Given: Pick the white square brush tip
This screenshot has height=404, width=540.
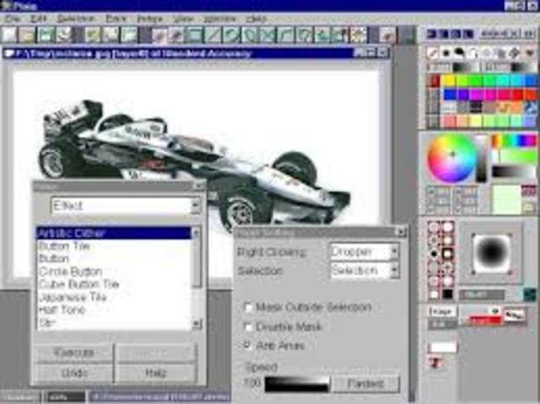Looking at the screenshot, I should (434, 294).
